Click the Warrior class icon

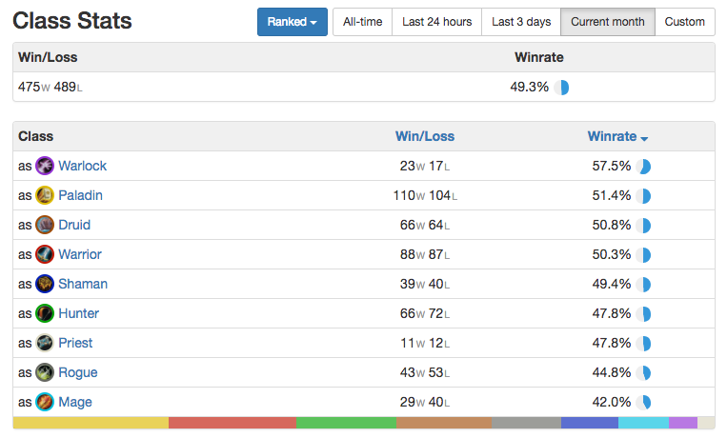pyautogui.click(x=45, y=254)
